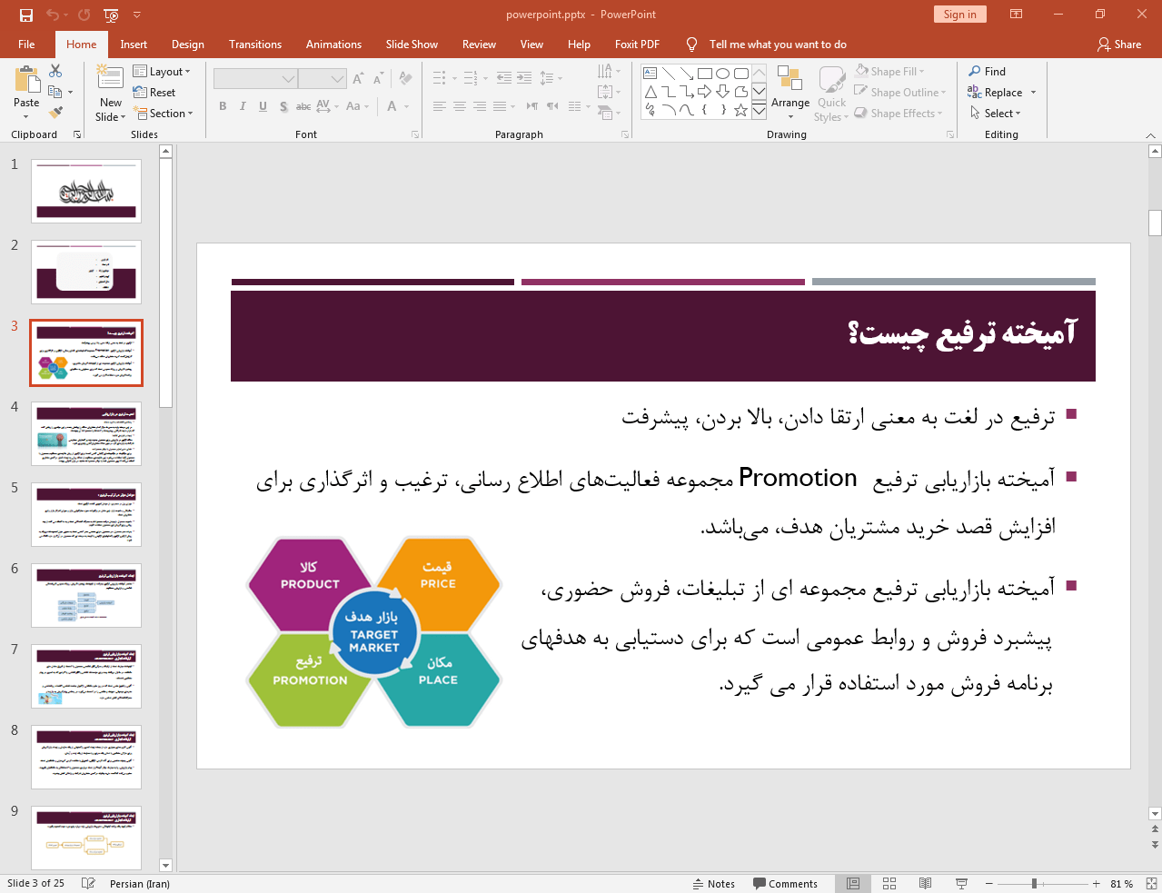Click the Reset button
This screenshot has width=1162, height=893.
tap(154, 93)
